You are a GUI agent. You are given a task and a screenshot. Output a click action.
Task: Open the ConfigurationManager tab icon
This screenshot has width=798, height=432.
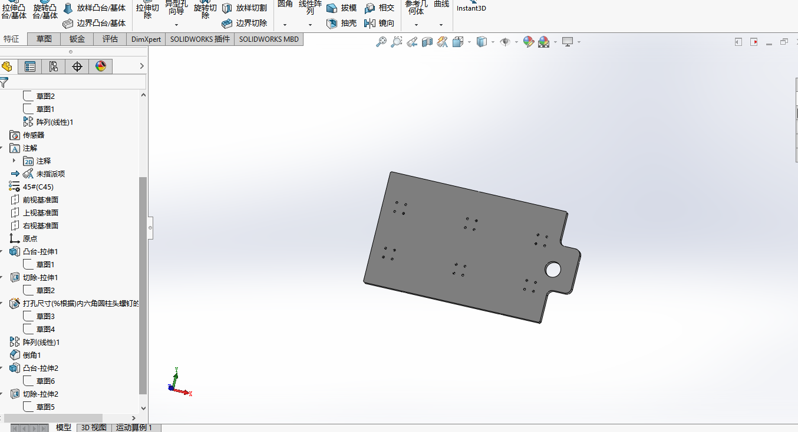pos(54,67)
